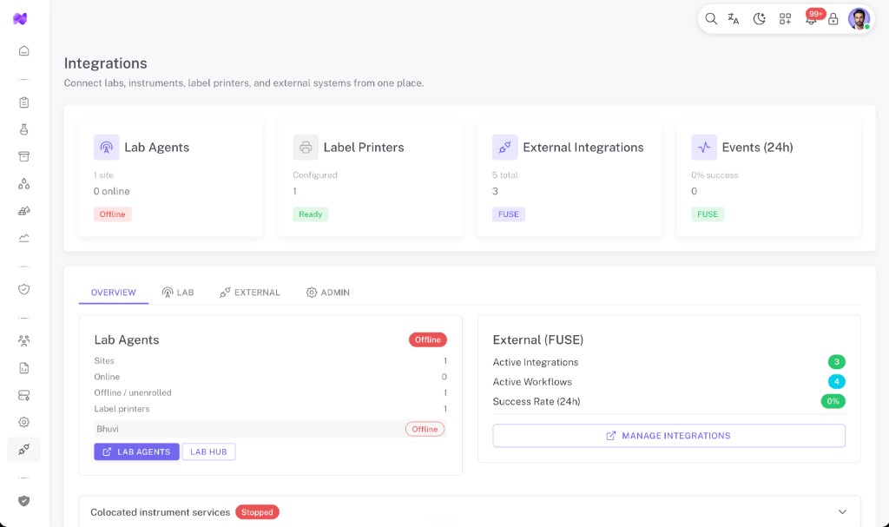
Task: Open notifications bell with 99+ badge
Action: click(812, 19)
